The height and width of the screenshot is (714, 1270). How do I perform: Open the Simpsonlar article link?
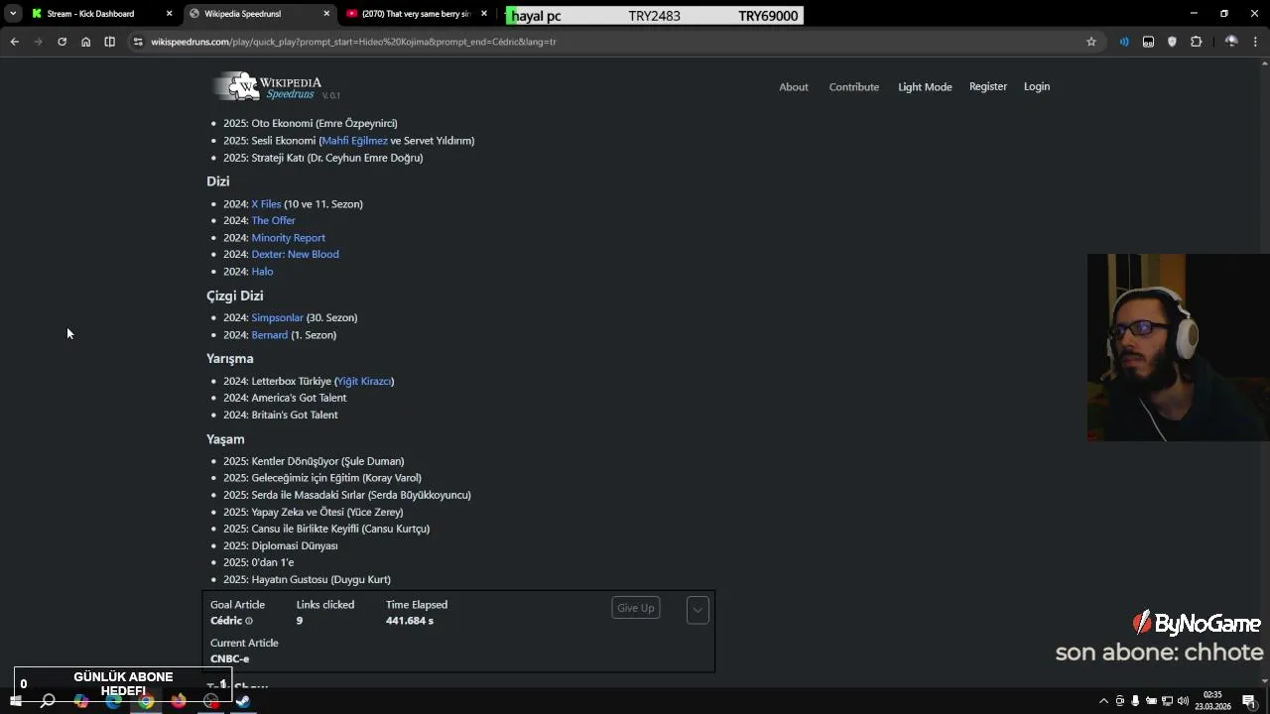coord(277,318)
